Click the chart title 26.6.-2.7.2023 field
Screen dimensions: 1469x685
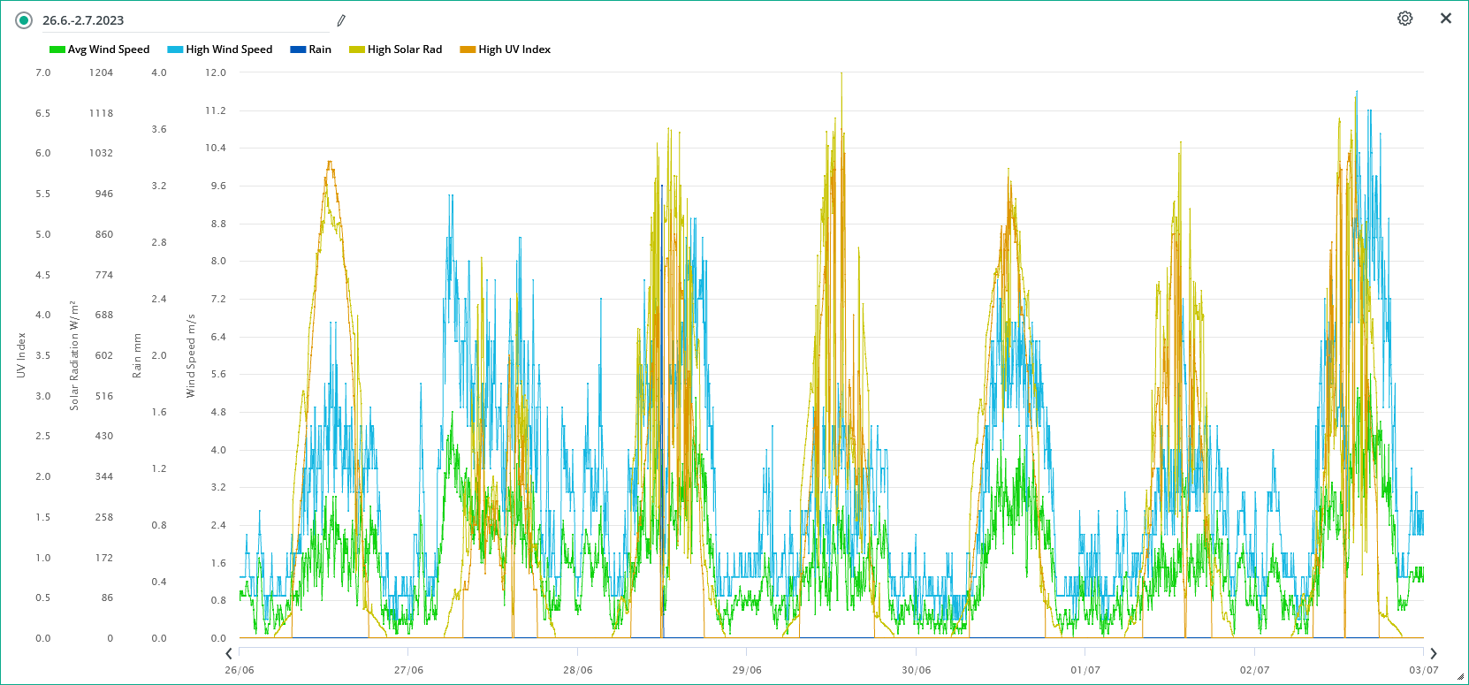[177, 20]
